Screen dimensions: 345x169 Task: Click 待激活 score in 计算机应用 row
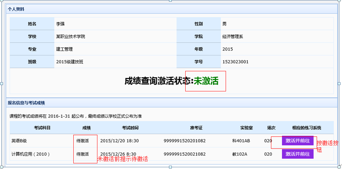click(83, 154)
